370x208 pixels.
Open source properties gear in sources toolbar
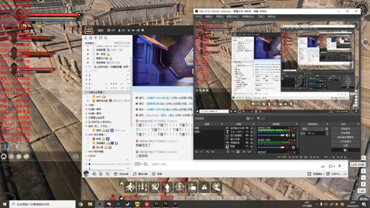pyautogui.click(x=238, y=152)
